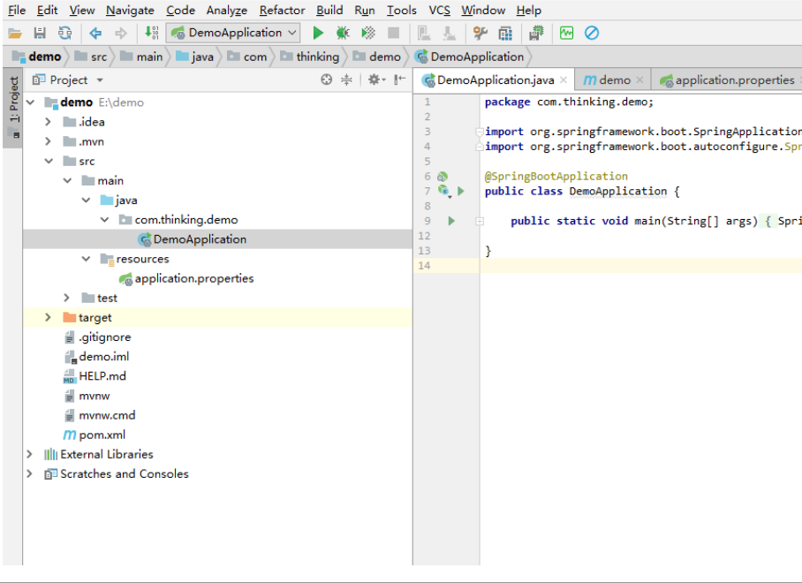Hide the Project panel using hide icon
Image resolution: width=802 pixels, height=583 pixels.
[400, 79]
